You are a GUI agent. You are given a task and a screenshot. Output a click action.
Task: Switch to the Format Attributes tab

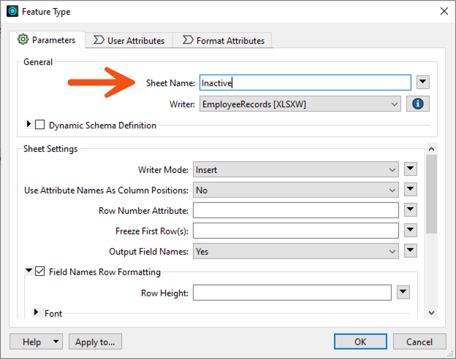pos(223,41)
